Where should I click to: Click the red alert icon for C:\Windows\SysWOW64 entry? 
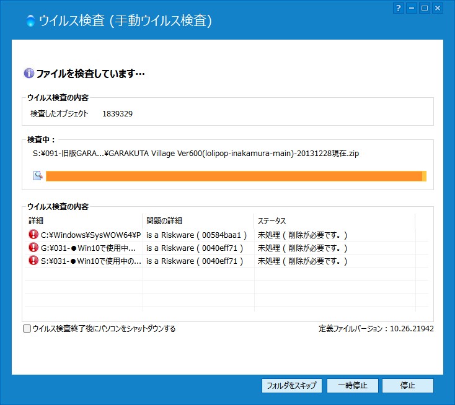pyautogui.click(x=33, y=235)
